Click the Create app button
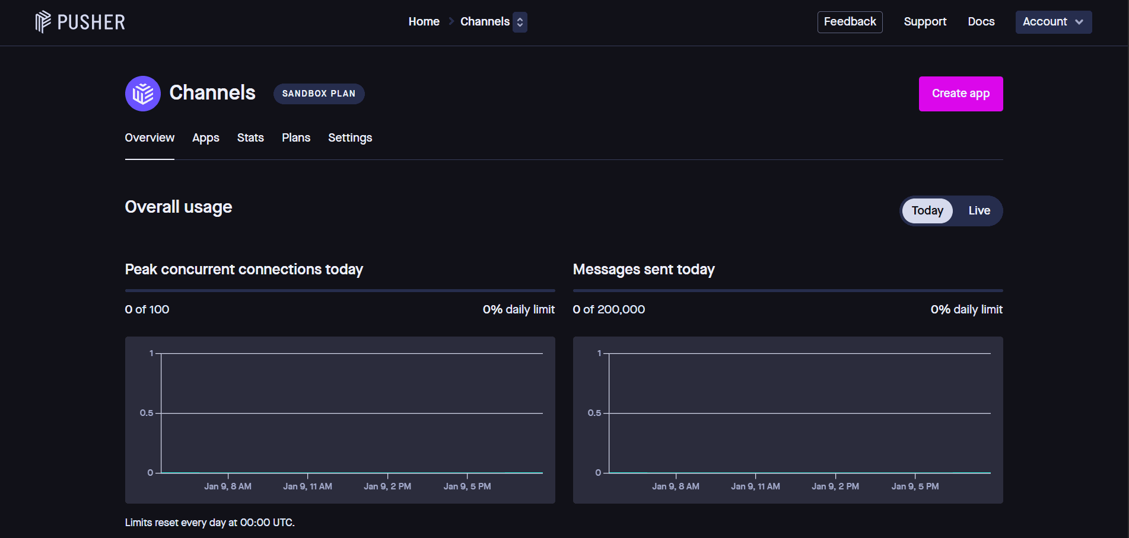1129x538 pixels. pyautogui.click(x=961, y=93)
